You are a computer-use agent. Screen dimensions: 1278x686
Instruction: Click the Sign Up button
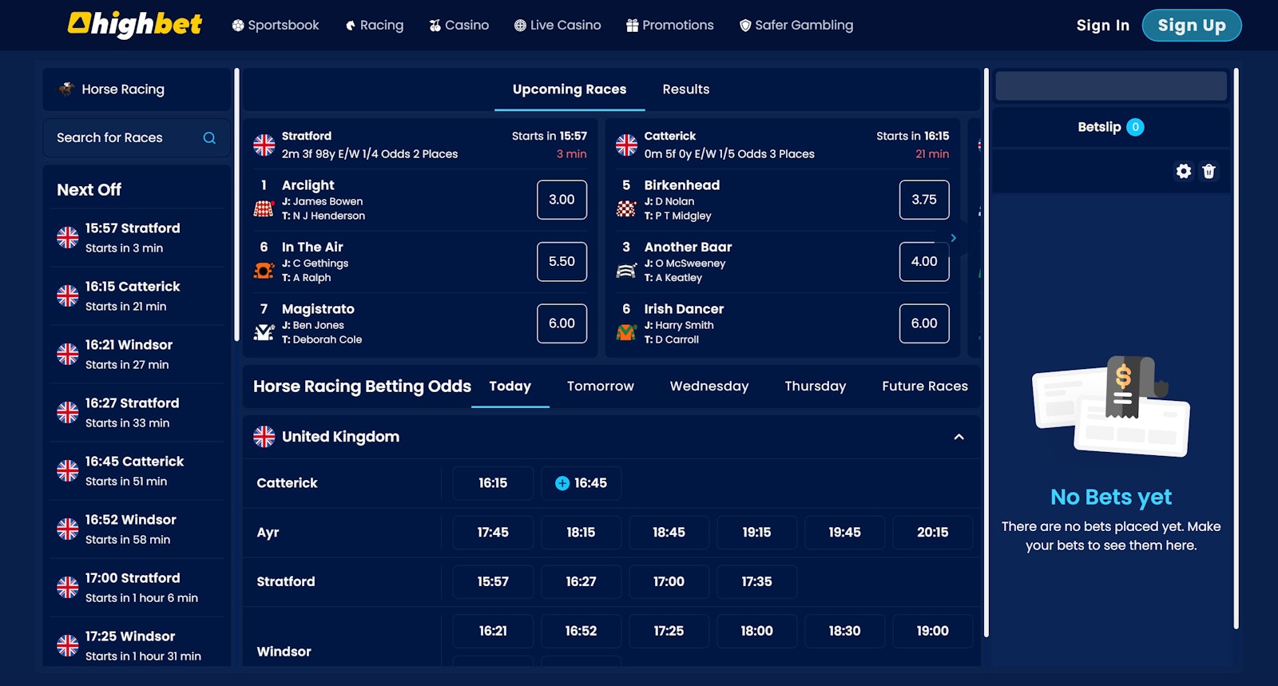coord(1191,26)
